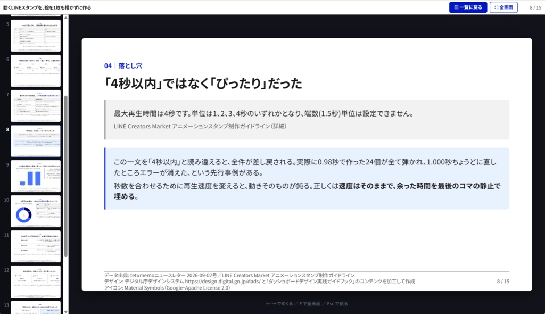This screenshot has height=314, width=545.
Task: Select the highlighted slide 8 thumbnail
Action: [x=36, y=141]
